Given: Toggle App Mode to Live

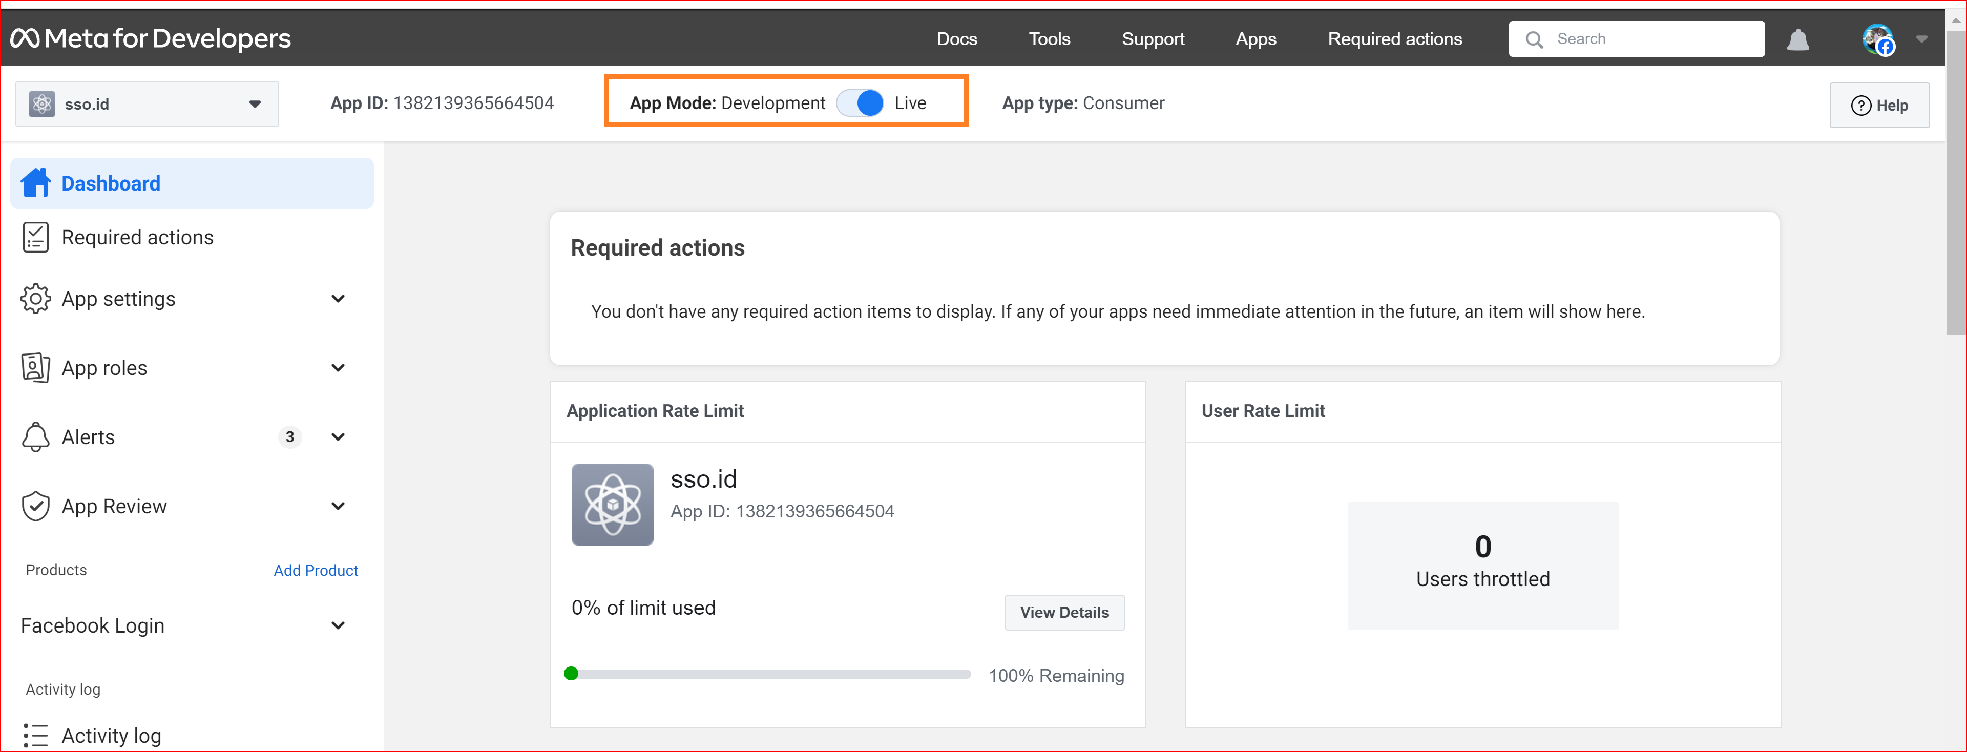Looking at the screenshot, I should point(860,103).
